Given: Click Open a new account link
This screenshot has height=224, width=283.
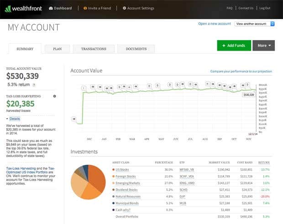Looking at the screenshot, I should point(215,24).
